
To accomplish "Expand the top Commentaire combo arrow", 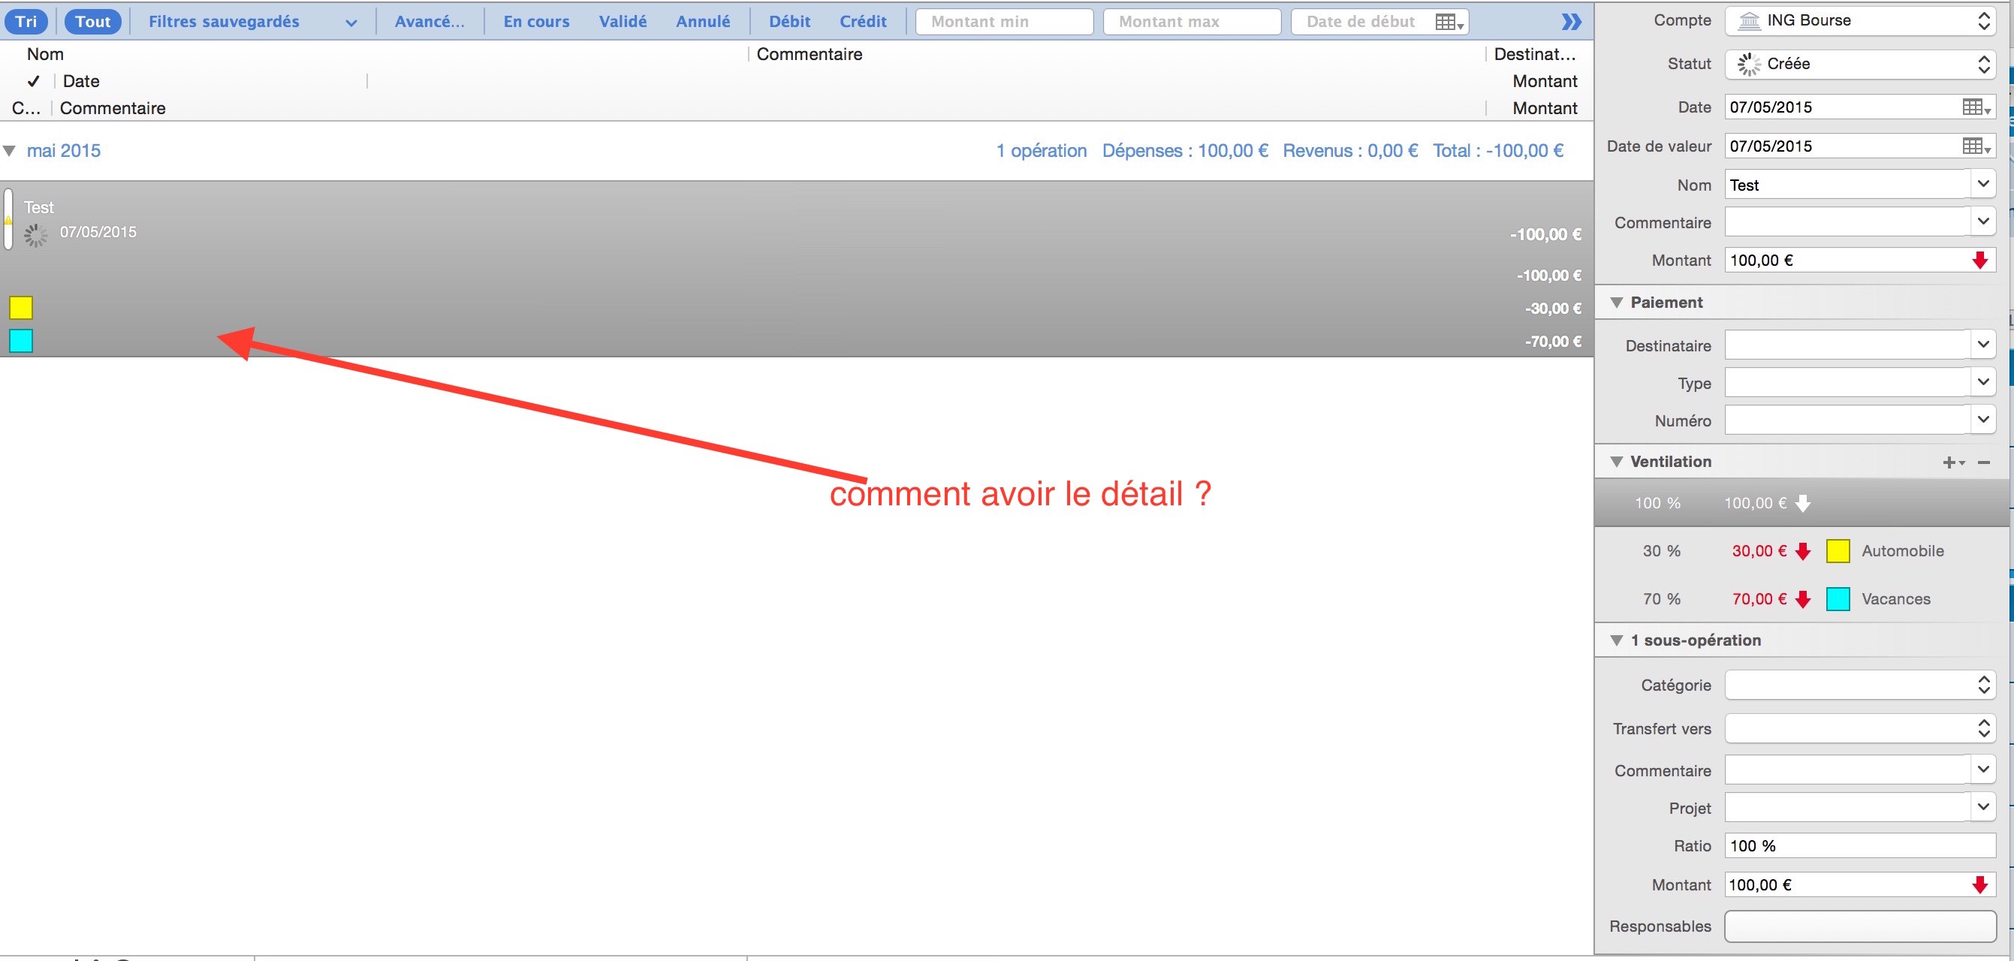I will coord(1982,222).
